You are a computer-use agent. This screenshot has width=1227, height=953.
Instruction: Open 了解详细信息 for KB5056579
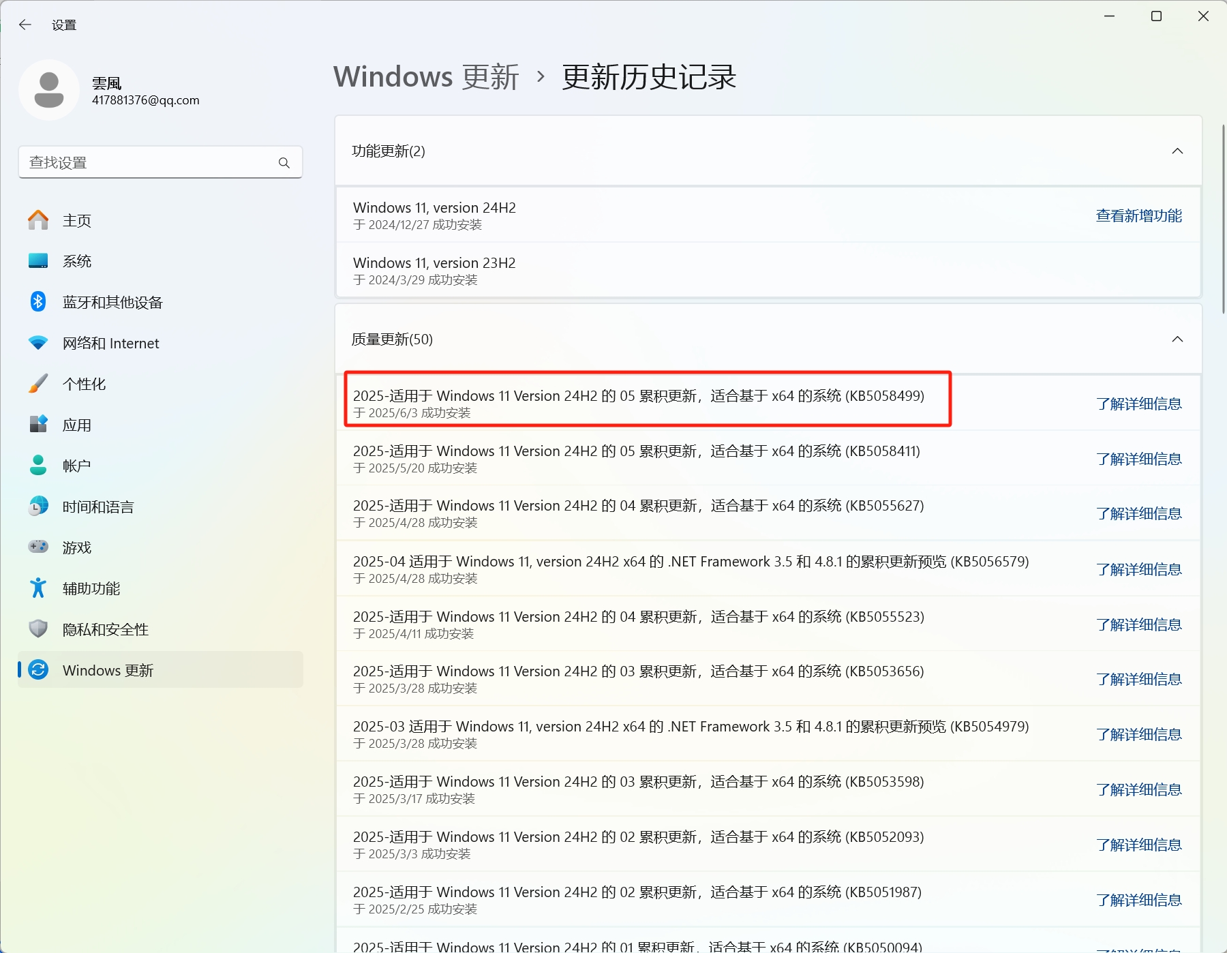pos(1138,569)
